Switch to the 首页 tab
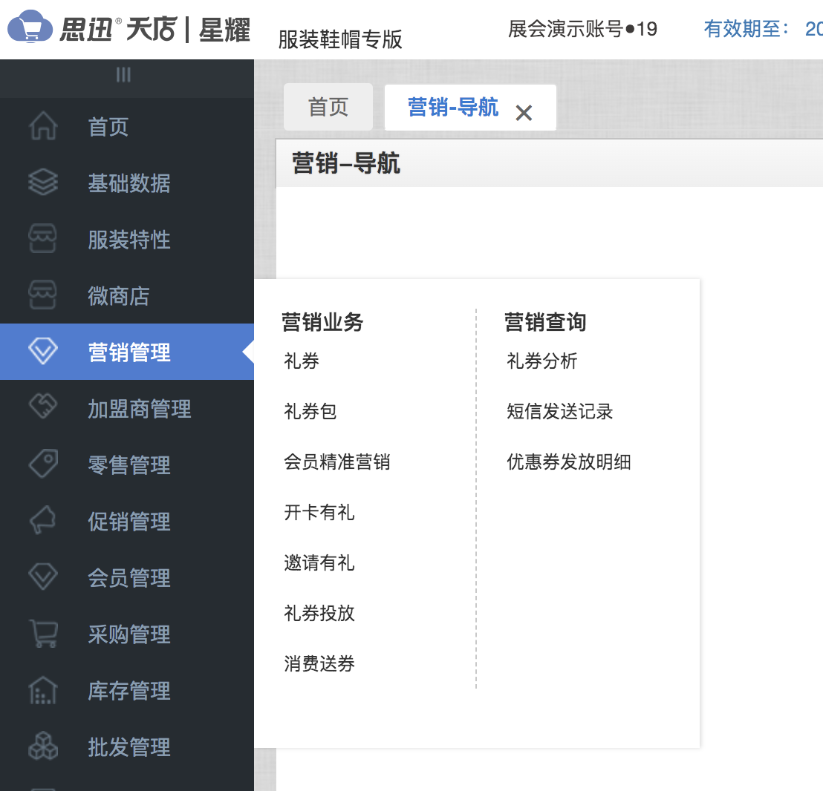 click(x=328, y=107)
